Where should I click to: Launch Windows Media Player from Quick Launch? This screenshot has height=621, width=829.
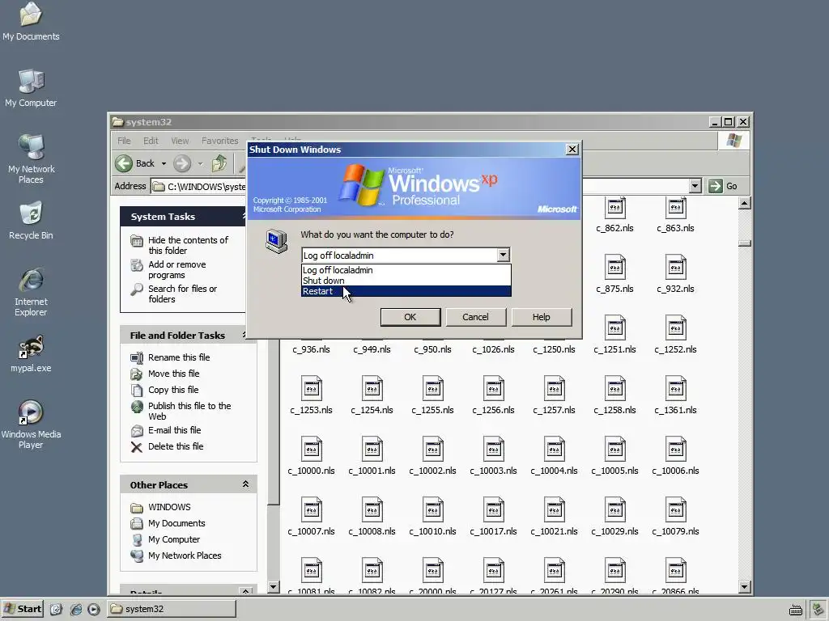click(x=94, y=610)
